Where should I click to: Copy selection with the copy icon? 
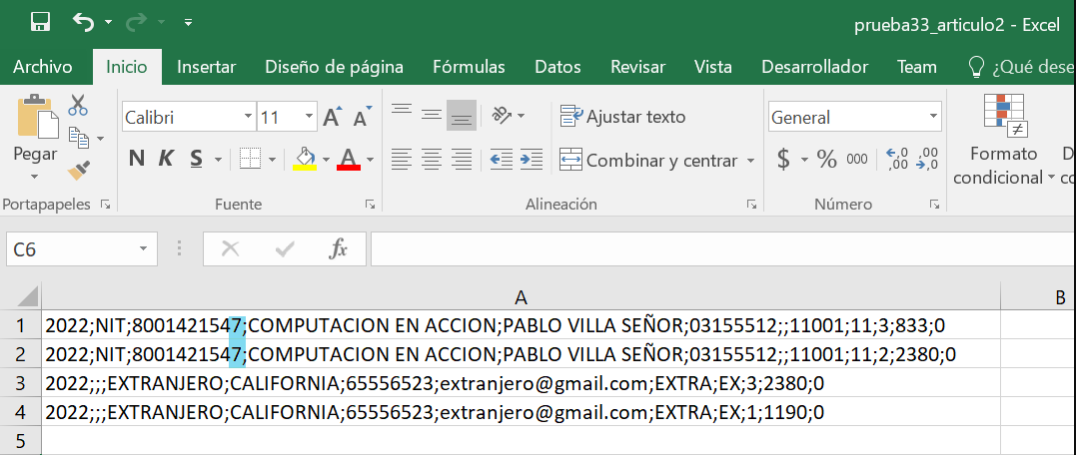click(x=78, y=138)
